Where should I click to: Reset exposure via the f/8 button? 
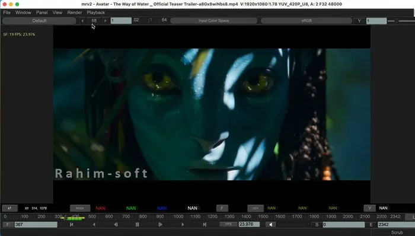click(94, 21)
